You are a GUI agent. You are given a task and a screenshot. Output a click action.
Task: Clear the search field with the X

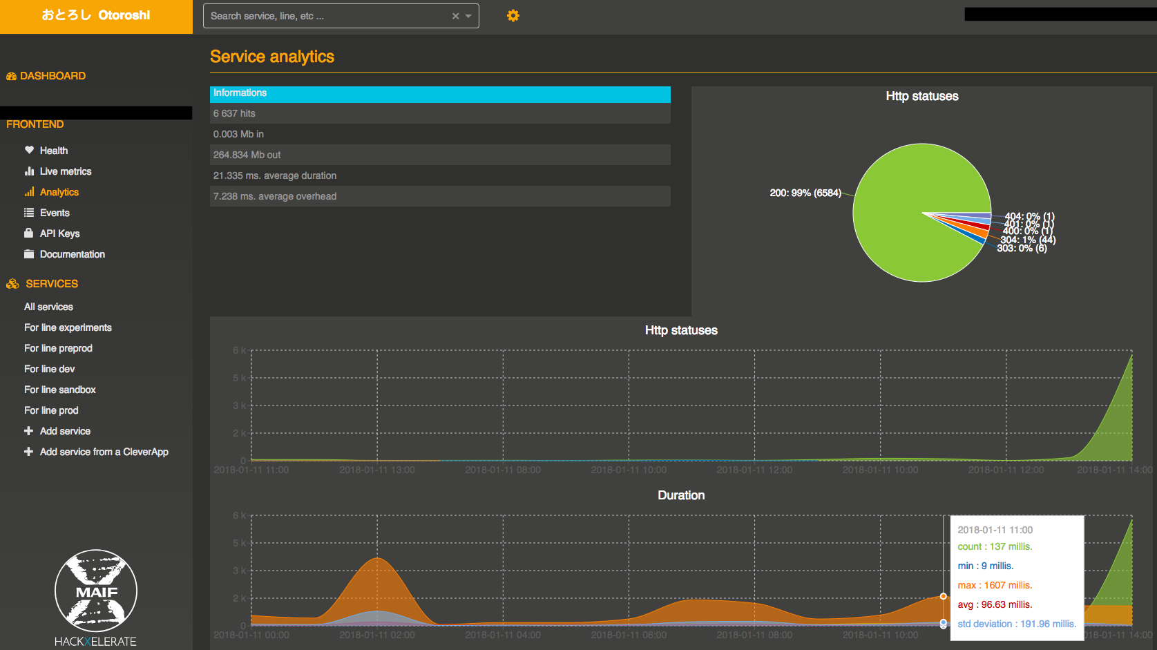tap(455, 16)
